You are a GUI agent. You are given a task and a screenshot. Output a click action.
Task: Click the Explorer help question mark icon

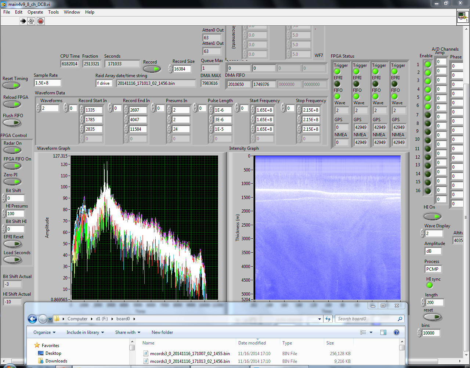pyautogui.click(x=396, y=332)
